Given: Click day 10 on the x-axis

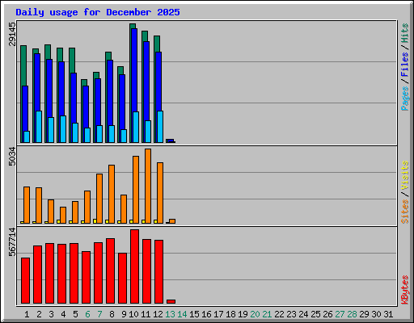Looking at the screenshot, I should click(x=133, y=314).
